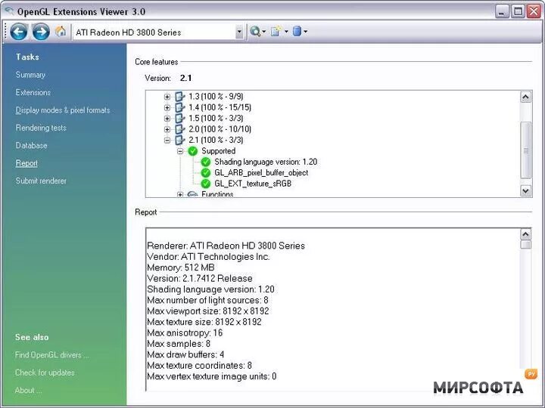The image size is (545, 408).
Task: Click green check beside Shading language version
Action: [206, 162]
